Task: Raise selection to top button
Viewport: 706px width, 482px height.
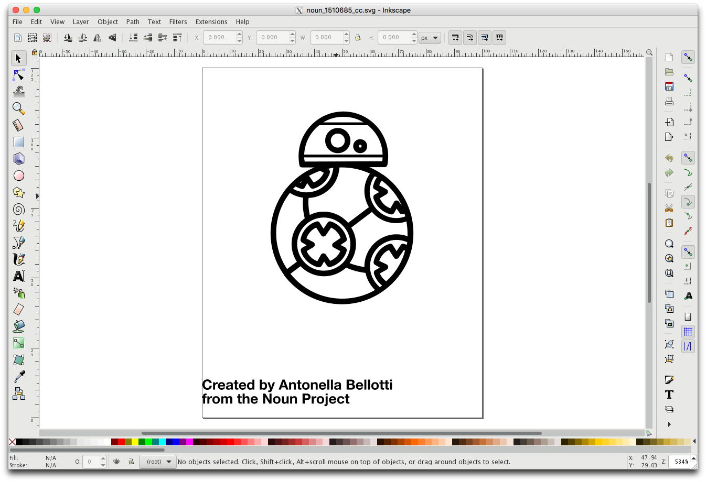Action: [177, 37]
